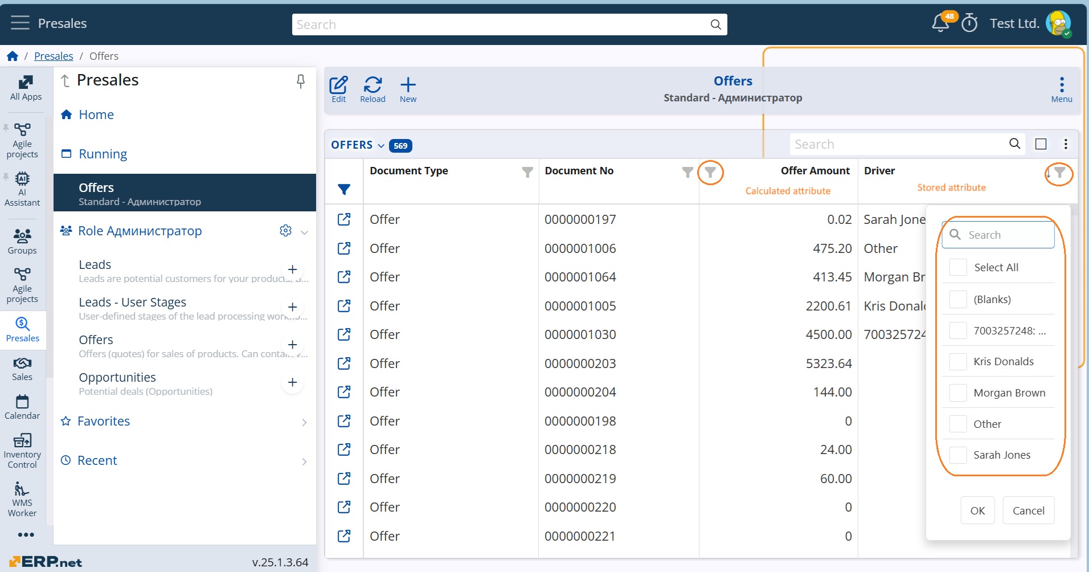Go up from Presales panel arrow
This screenshot has width=1089, height=572.
(x=65, y=81)
